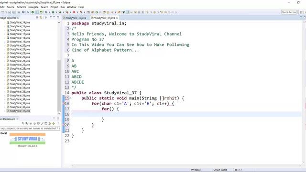
Task: Collapse the comment block at line 2
Action: point(70,29)
